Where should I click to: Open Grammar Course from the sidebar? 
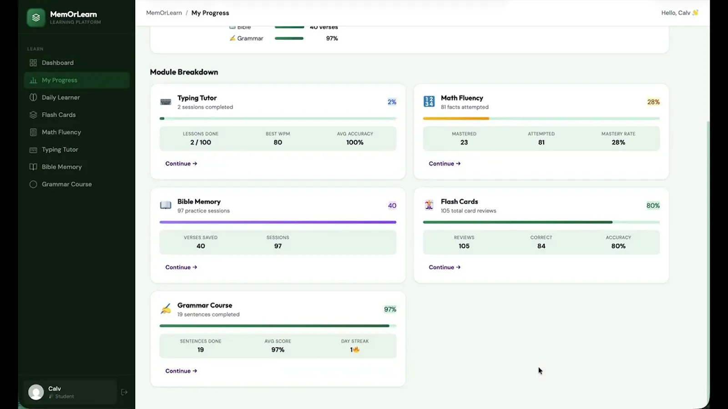tap(77, 184)
